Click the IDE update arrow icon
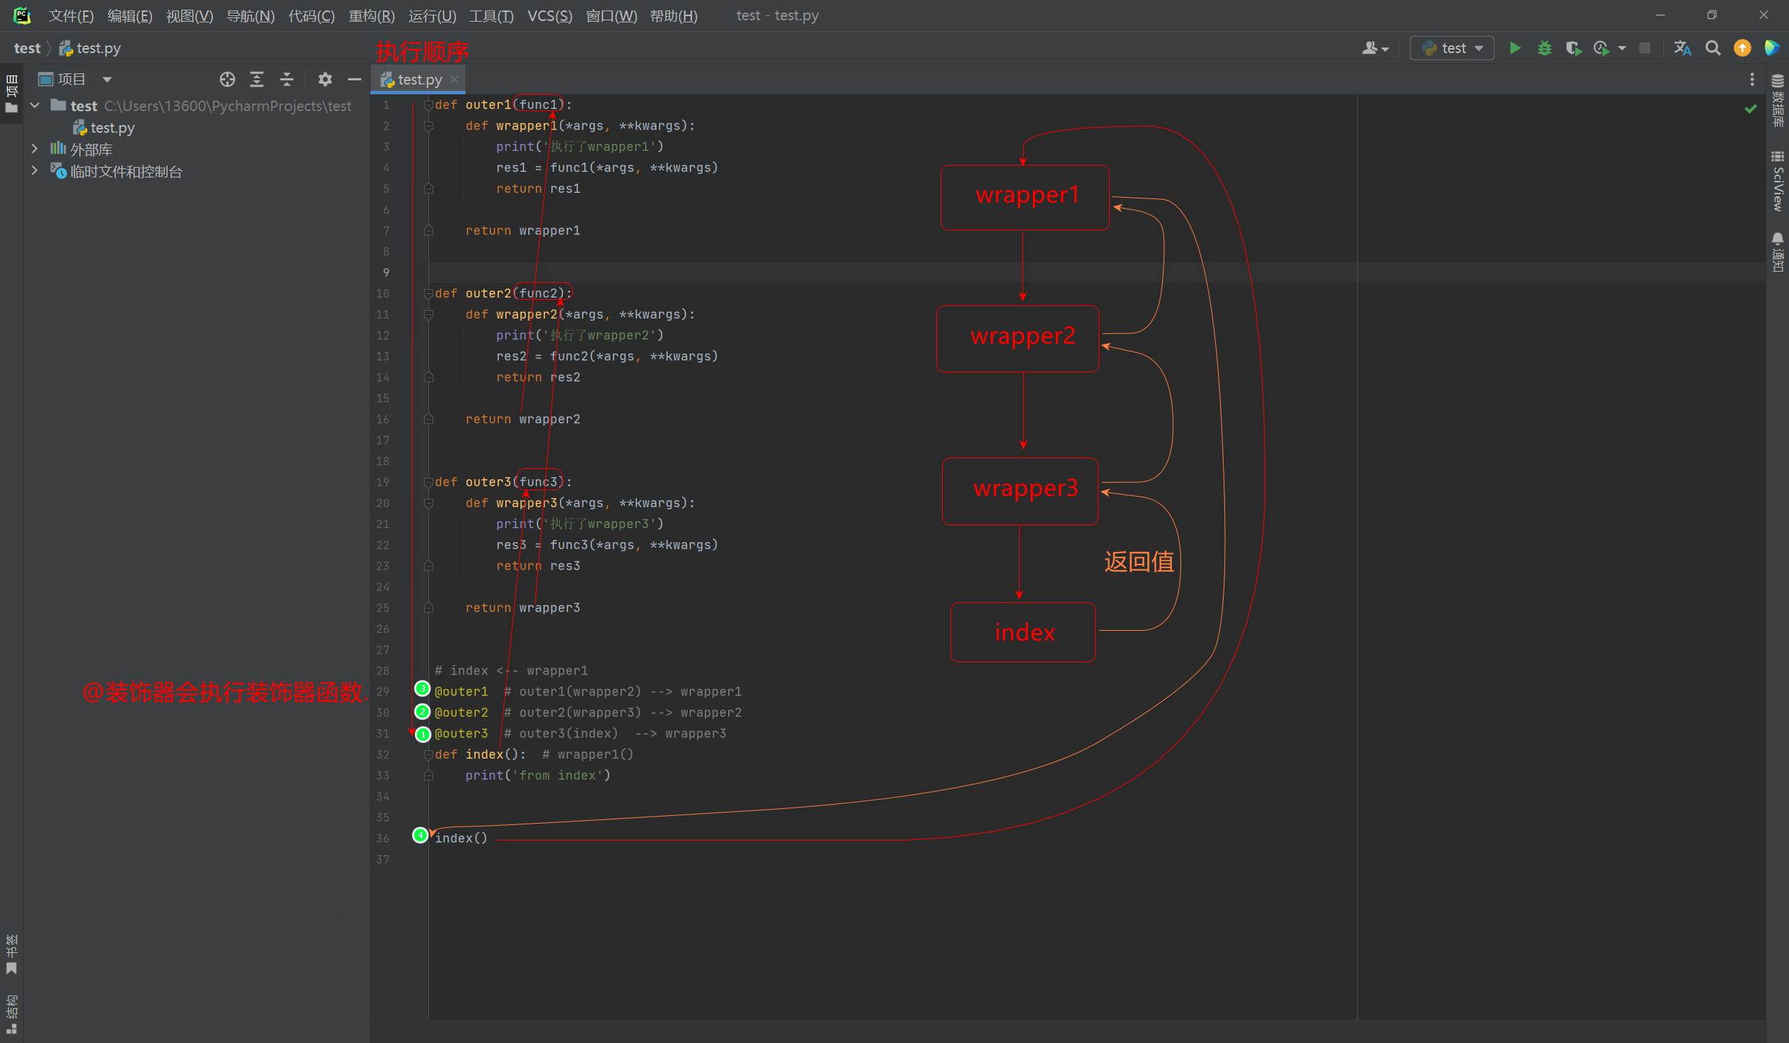The height and width of the screenshot is (1043, 1789). (x=1742, y=48)
